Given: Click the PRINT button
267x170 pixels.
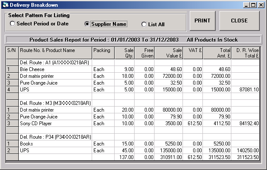Looking at the screenshot, I should coord(202,21).
